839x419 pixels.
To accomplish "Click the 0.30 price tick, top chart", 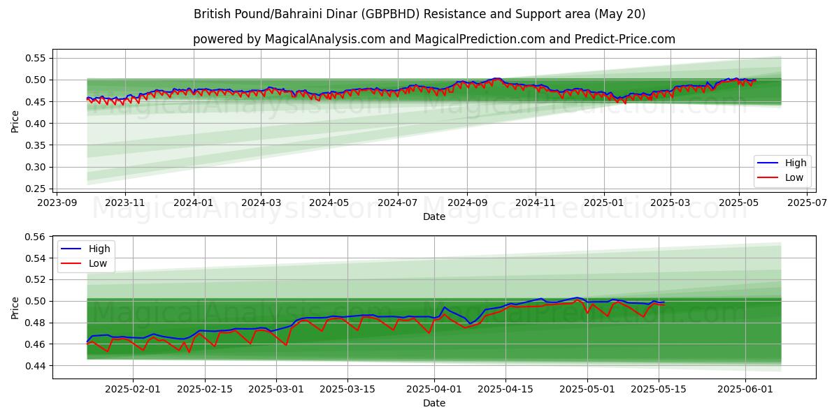I will [x=36, y=168].
